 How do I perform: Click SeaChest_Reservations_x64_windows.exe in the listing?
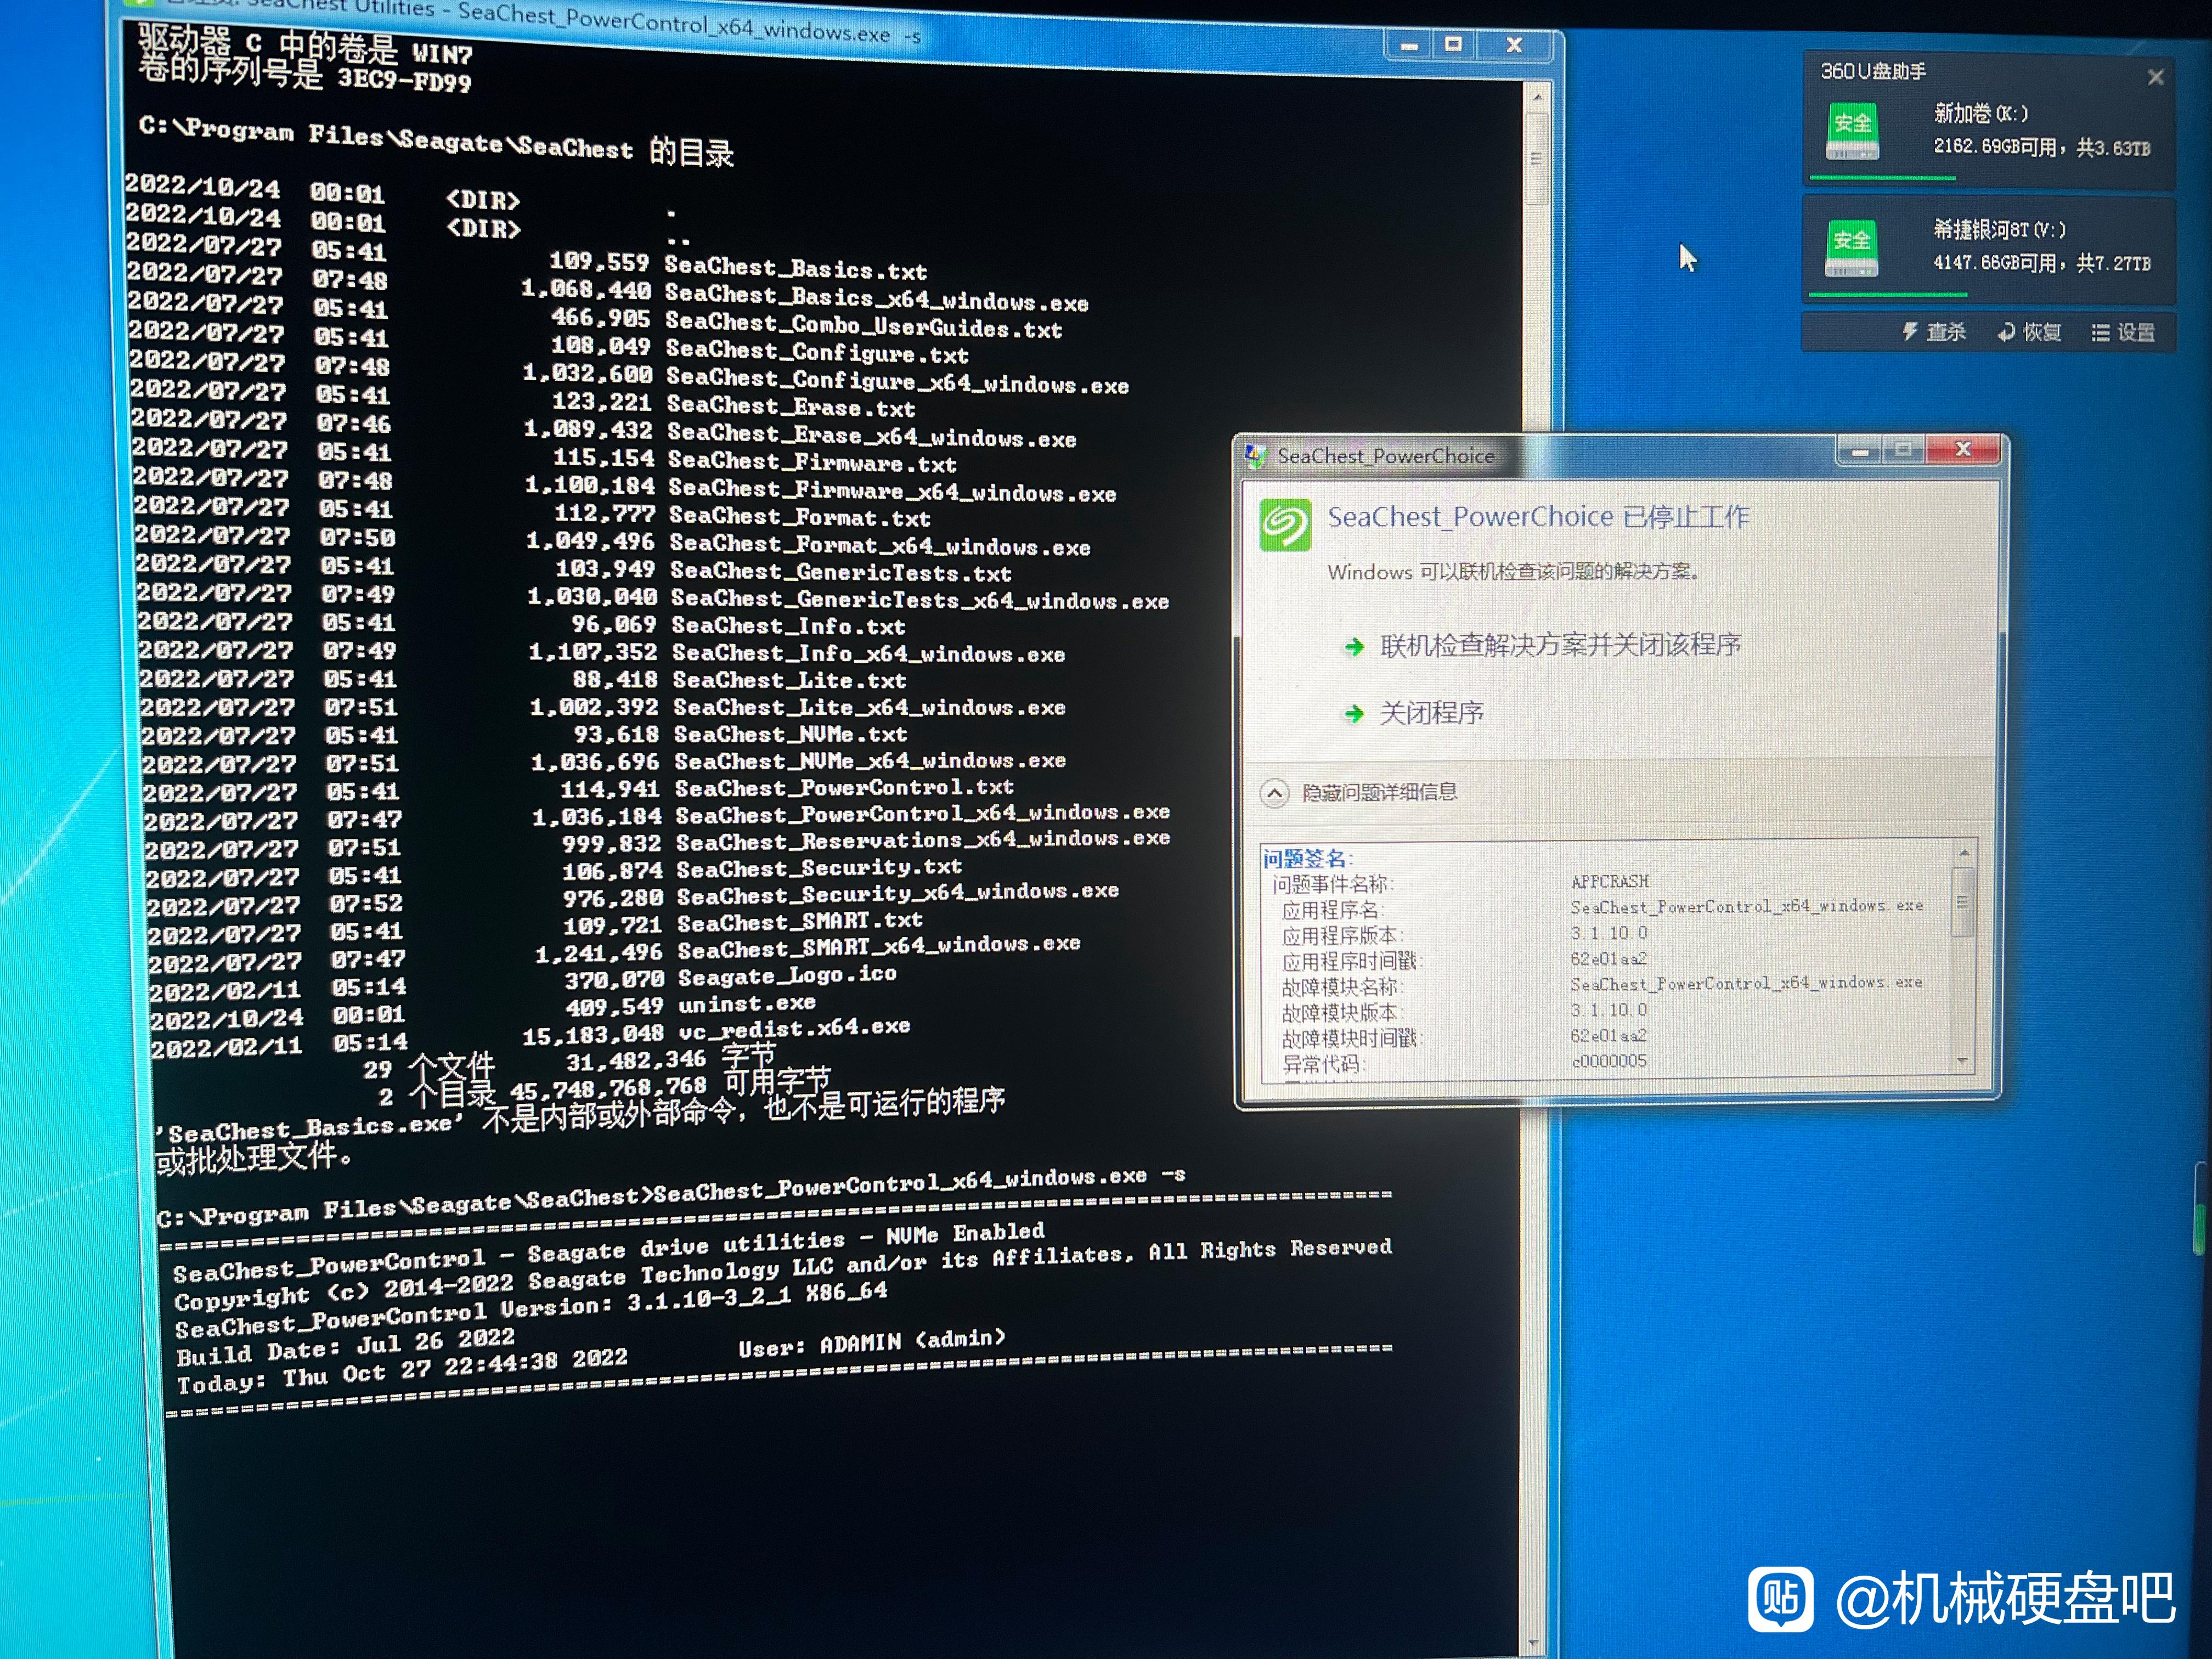coord(923,840)
